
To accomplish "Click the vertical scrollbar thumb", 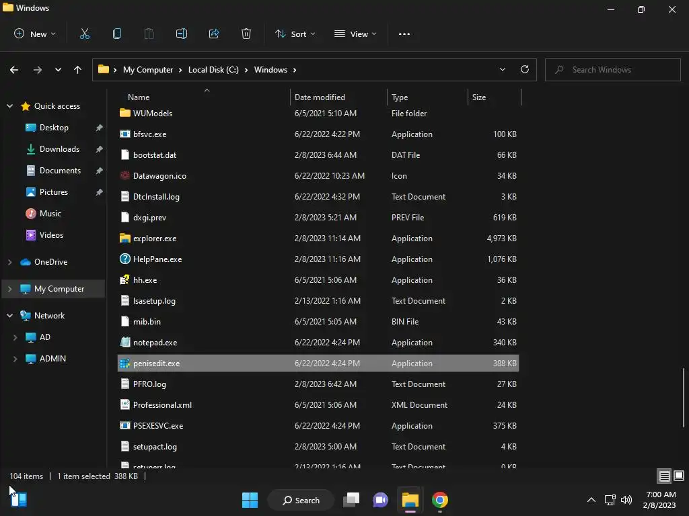I will coord(684,398).
